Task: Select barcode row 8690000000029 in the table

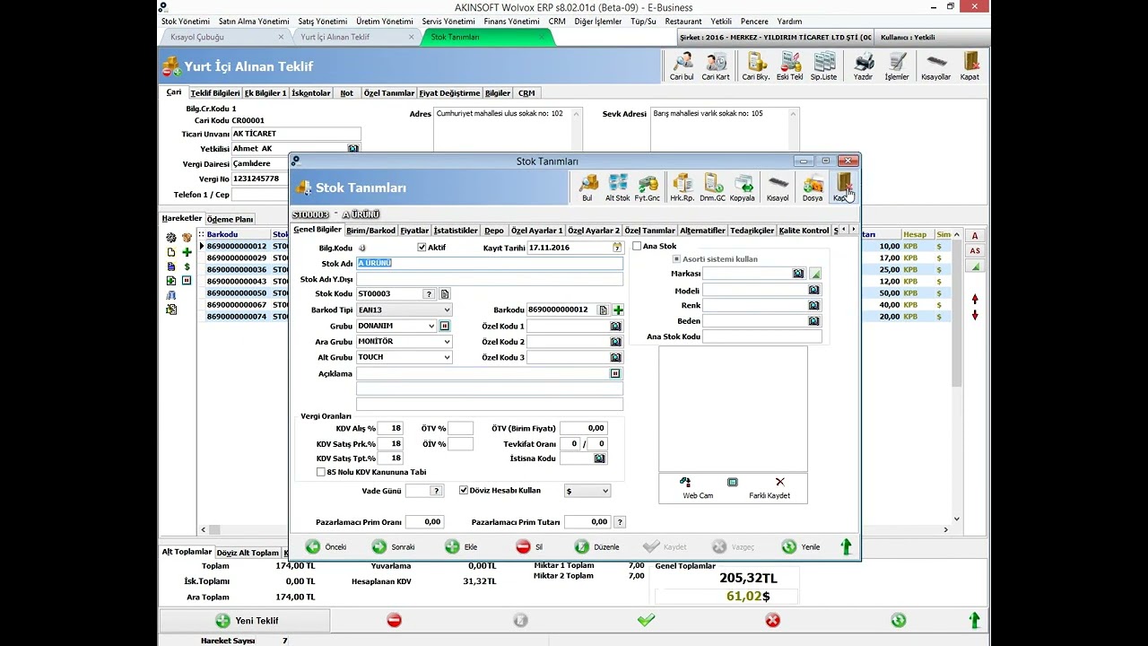Action: tap(237, 258)
